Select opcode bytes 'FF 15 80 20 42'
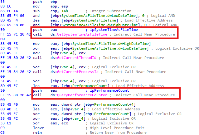 click(16, 58)
